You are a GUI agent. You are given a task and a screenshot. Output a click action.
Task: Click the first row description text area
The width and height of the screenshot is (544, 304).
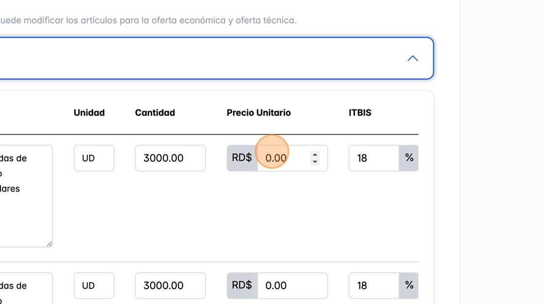click(x=24, y=194)
